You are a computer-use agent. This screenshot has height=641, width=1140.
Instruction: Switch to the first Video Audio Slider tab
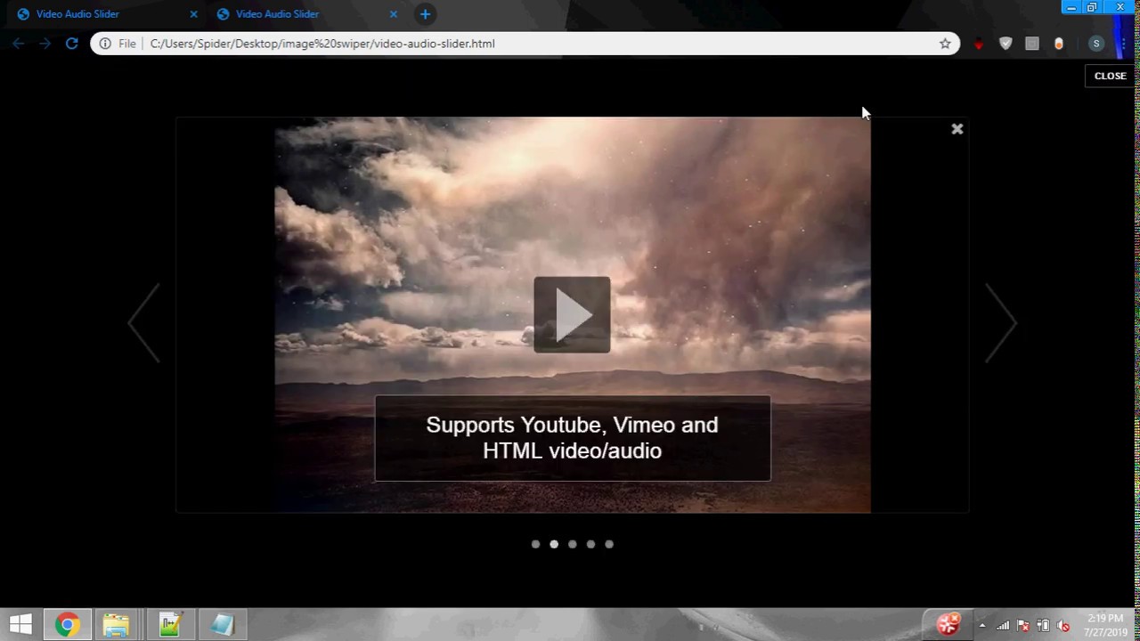pos(107,14)
